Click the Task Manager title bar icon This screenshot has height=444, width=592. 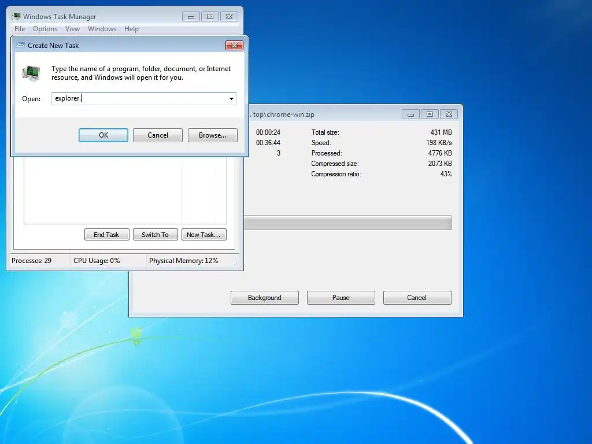tap(16, 17)
